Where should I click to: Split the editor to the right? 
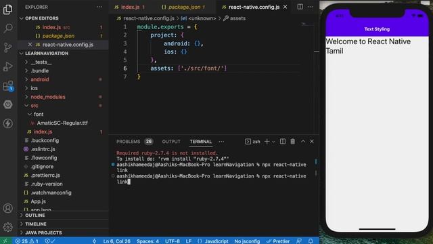pyautogui.click(x=300, y=7)
